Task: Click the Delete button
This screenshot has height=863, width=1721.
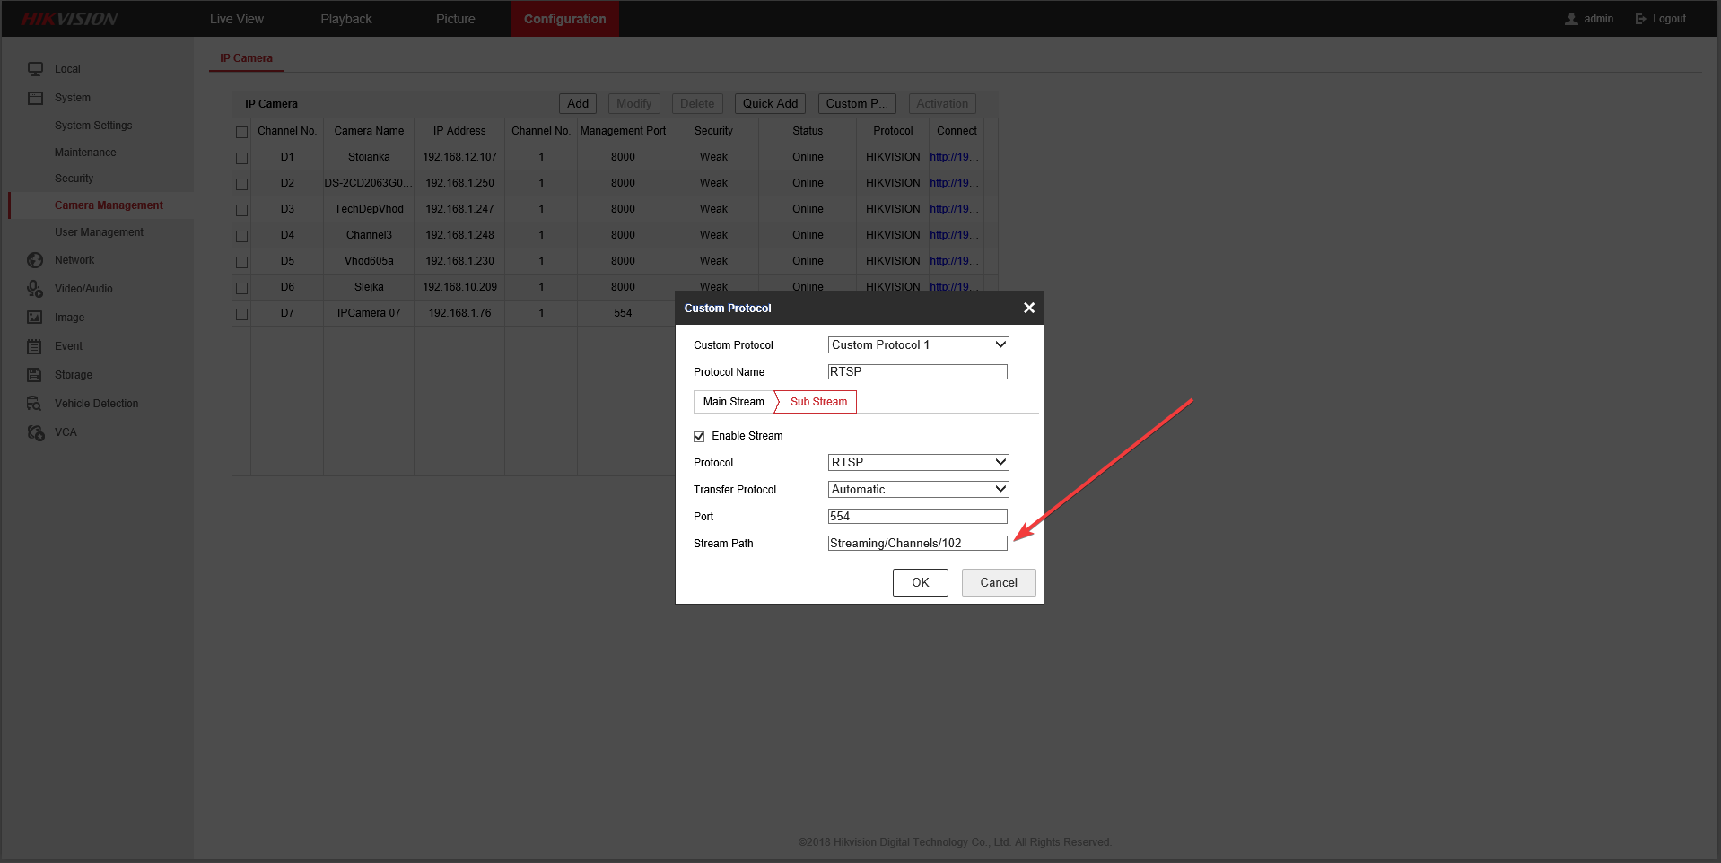Action: [697, 104]
